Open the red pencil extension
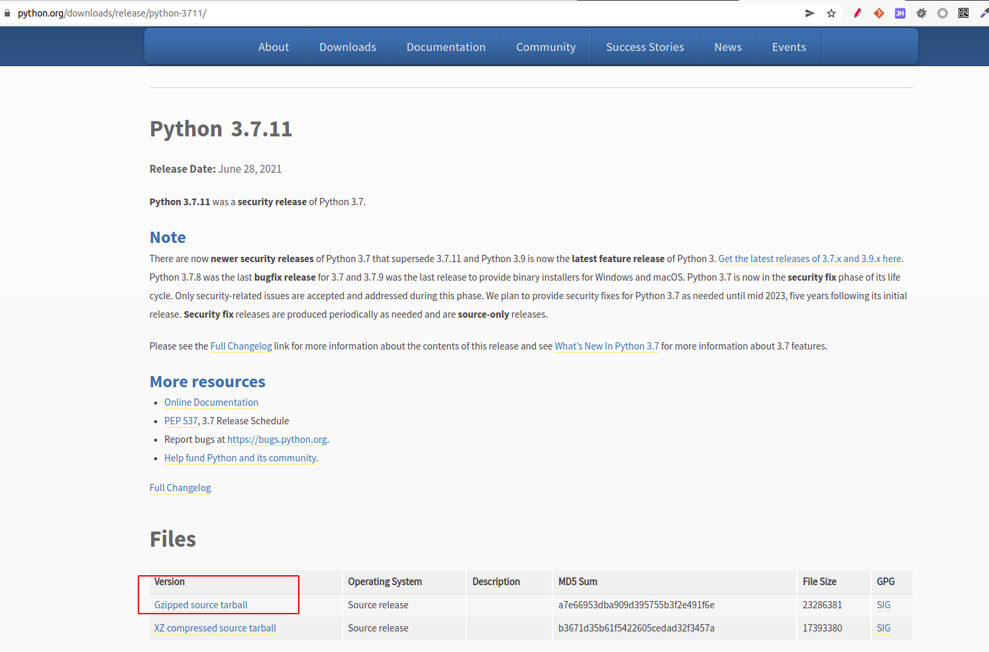Viewport: 989px width, 652px height. click(x=857, y=13)
